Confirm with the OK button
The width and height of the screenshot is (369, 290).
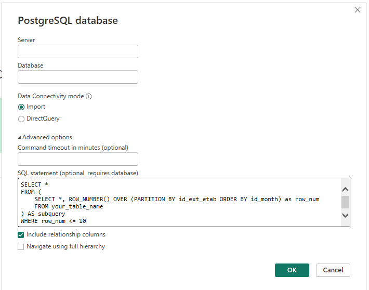(292, 270)
